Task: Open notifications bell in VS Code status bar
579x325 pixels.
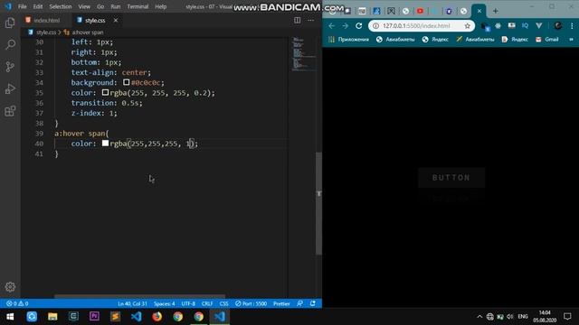Action: (313, 303)
